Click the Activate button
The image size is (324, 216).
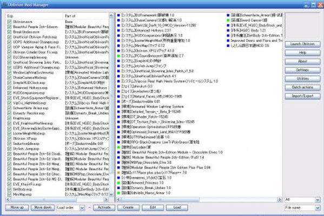click(x=104, y=207)
